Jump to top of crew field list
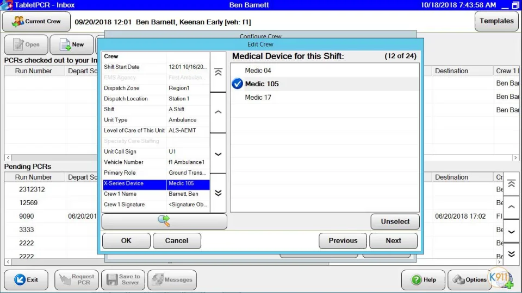The width and height of the screenshot is (522, 293). 218,72
